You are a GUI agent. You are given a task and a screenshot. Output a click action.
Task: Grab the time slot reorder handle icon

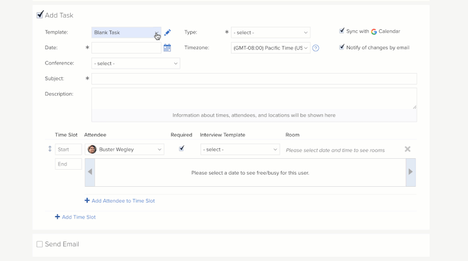click(x=50, y=148)
